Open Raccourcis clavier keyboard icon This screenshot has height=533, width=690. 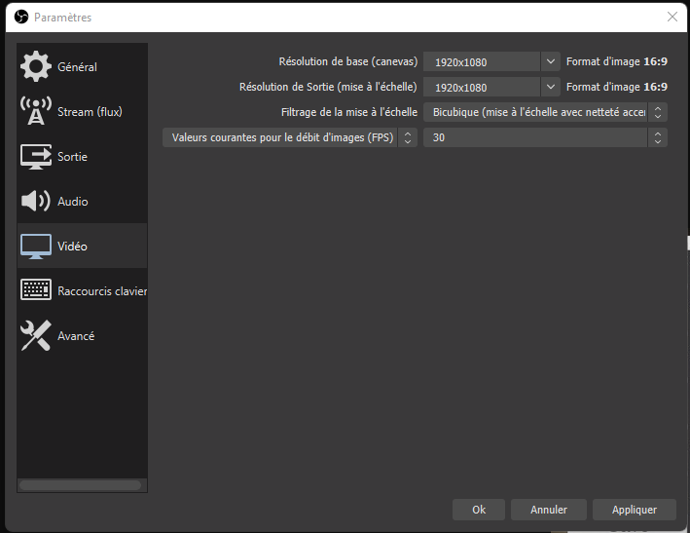(x=36, y=291)
